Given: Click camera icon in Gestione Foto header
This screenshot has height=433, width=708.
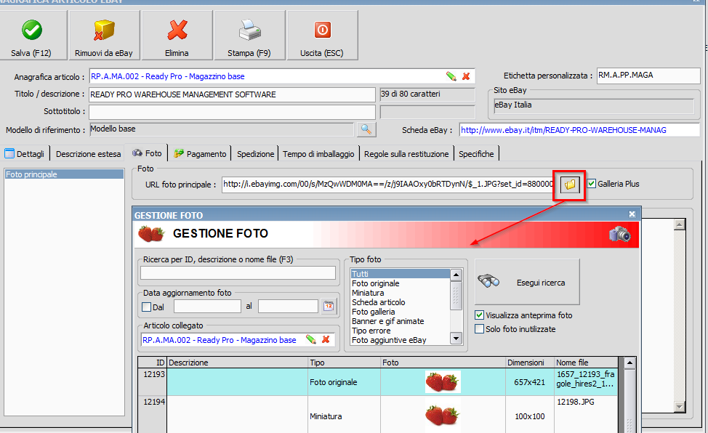Looking at the screenshot, I should click(620, 235).
